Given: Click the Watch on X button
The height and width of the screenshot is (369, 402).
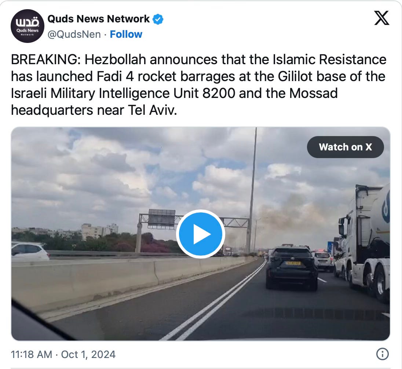Looking at the screenshot, I should [346, 147].
